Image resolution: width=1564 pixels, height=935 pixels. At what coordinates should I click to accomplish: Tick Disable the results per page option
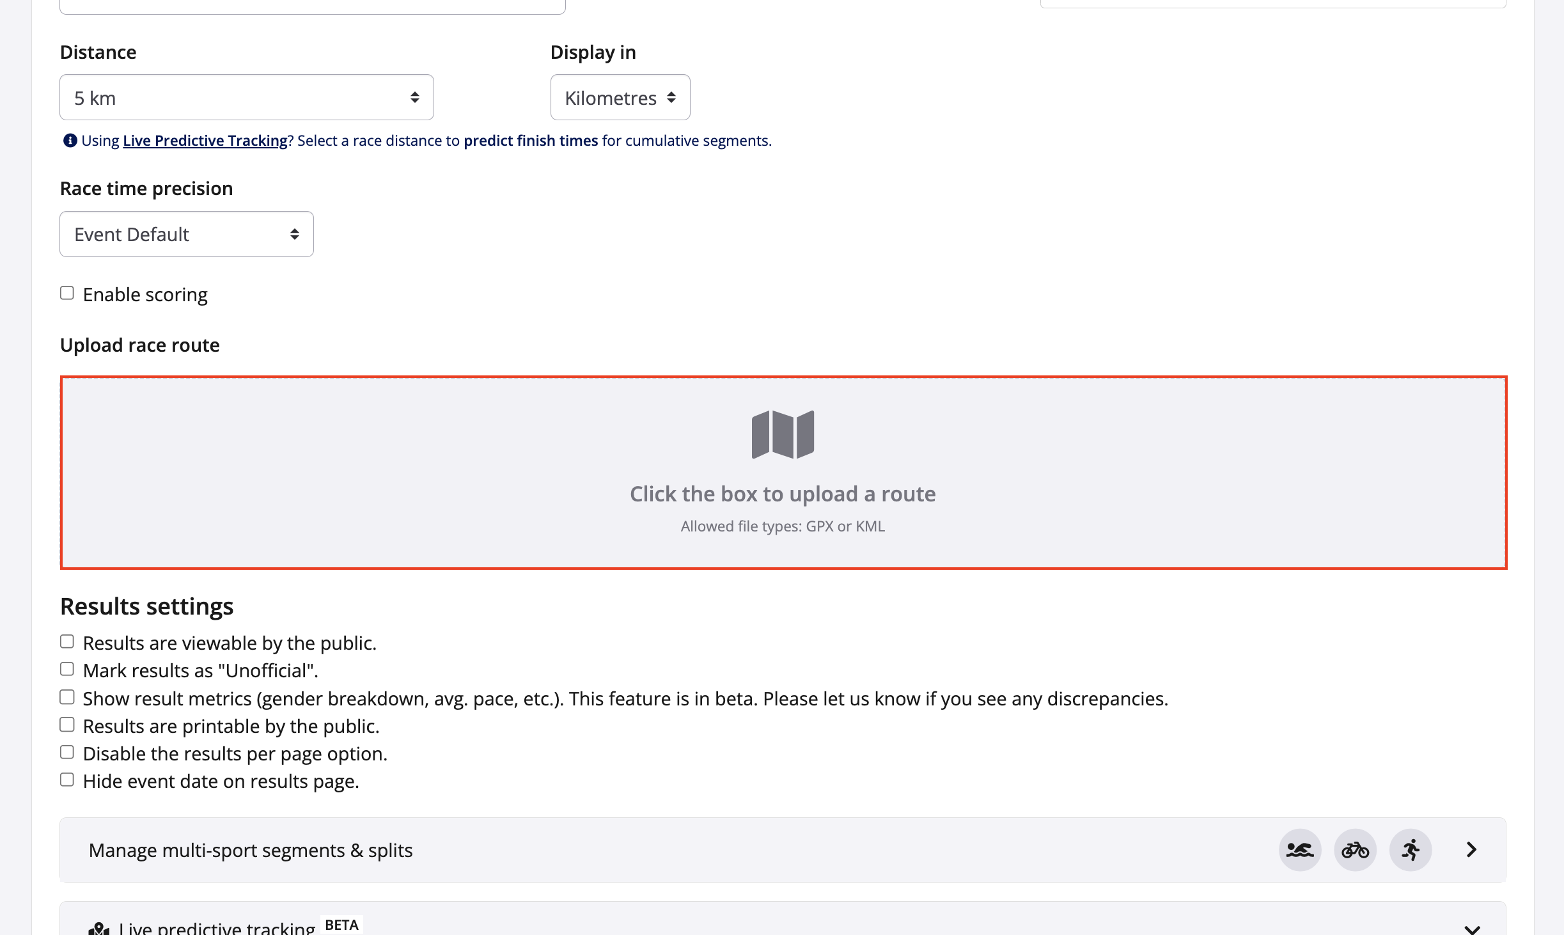pyautogui.click(x=67, y=752)
